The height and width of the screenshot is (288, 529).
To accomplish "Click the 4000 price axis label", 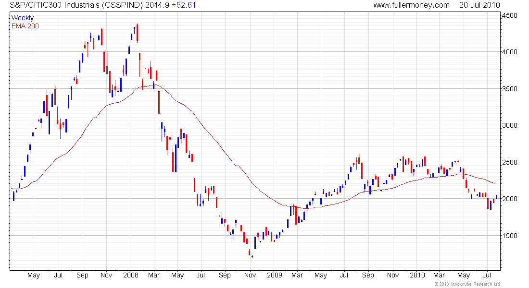I will [509, 52].
